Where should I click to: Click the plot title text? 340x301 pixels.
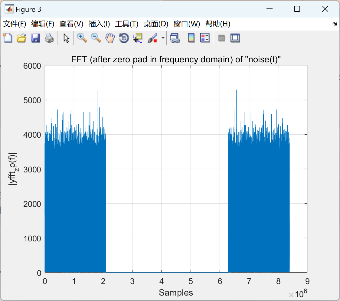pyautogui.click(x=176, y=59)
